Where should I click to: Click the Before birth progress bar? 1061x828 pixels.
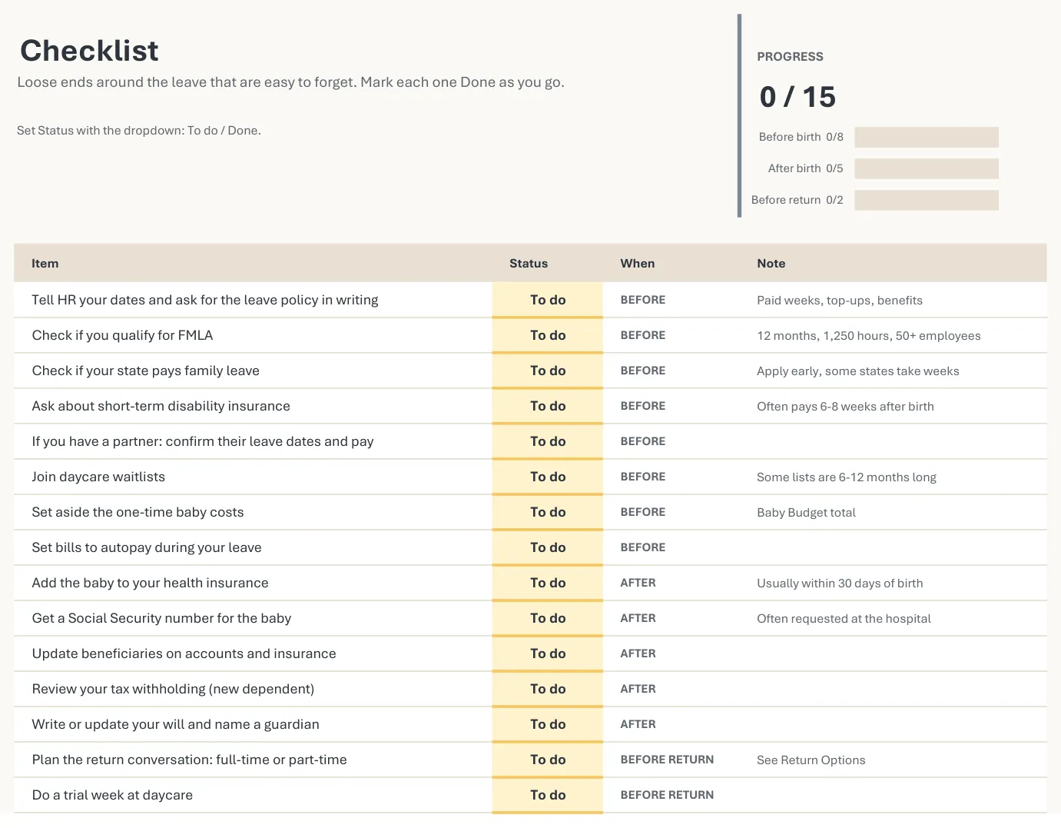pos(927,137)
